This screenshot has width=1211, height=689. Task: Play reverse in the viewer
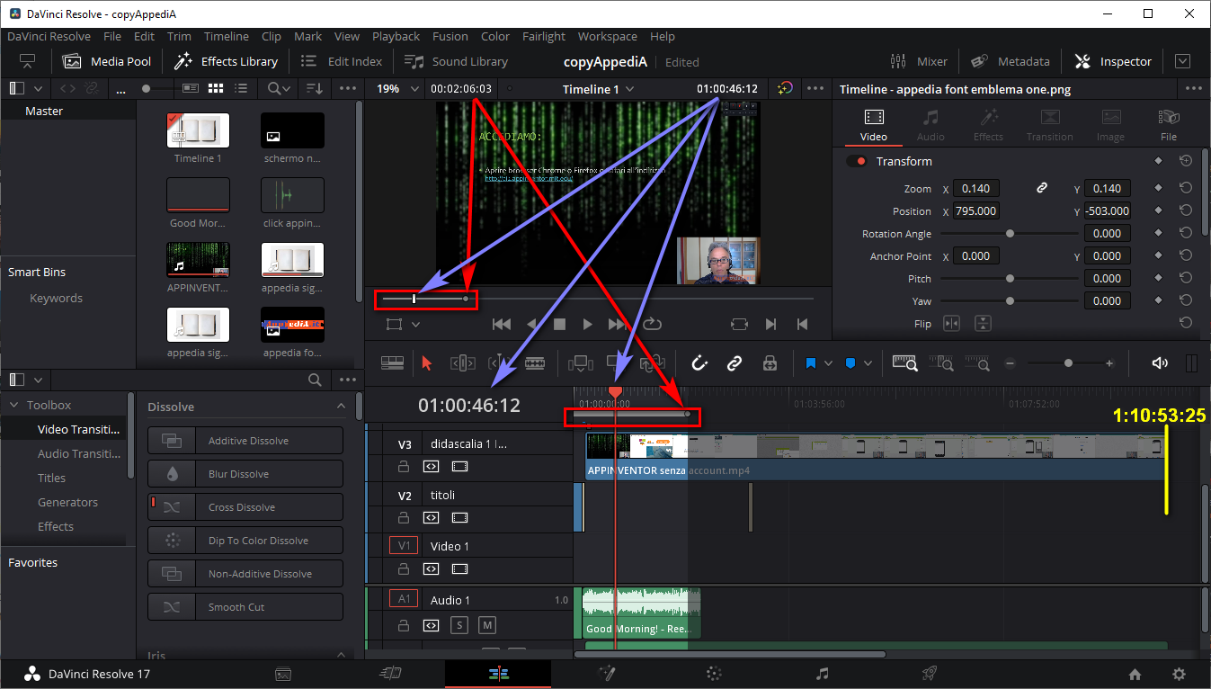click(x=531, y=324)
